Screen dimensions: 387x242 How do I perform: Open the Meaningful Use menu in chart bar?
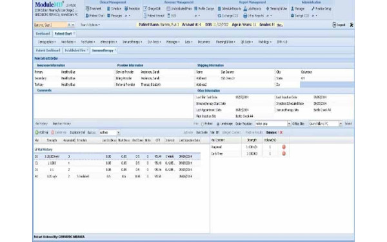[x=225, y=42]
